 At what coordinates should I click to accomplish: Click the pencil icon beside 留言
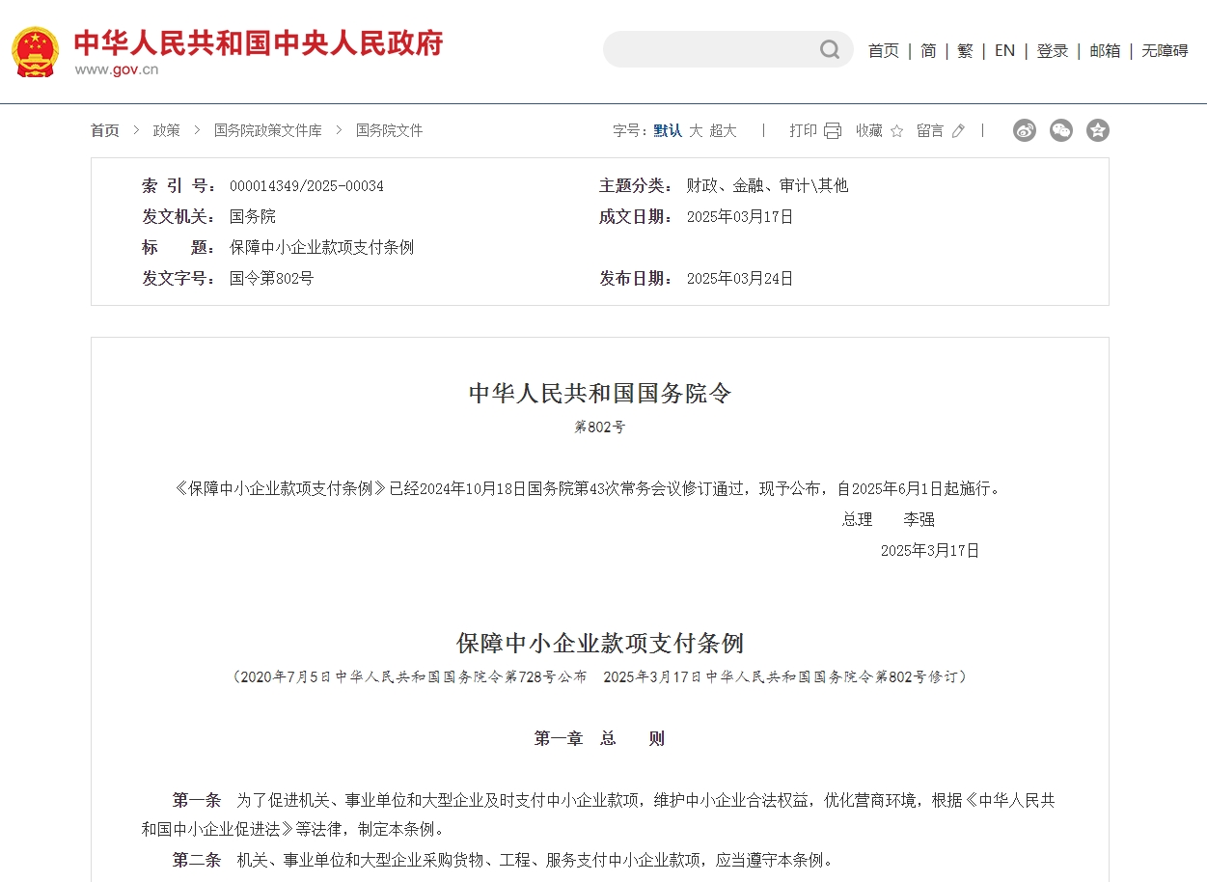tap(958, 130)
